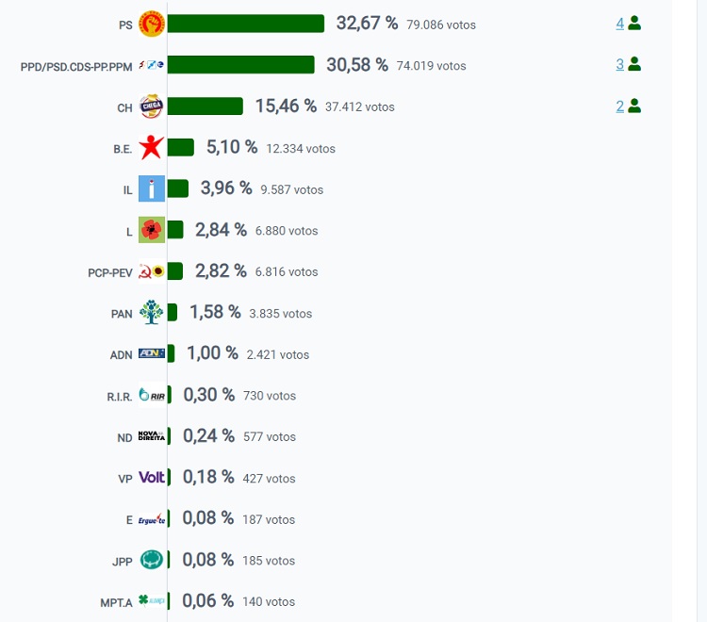Click the PS green vote percentage bar
The height and width of the screenshot is (622, 707).
pyautogui.click(x=245, y=24)
